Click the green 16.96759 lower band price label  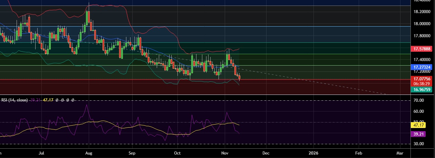coord(421,89)
